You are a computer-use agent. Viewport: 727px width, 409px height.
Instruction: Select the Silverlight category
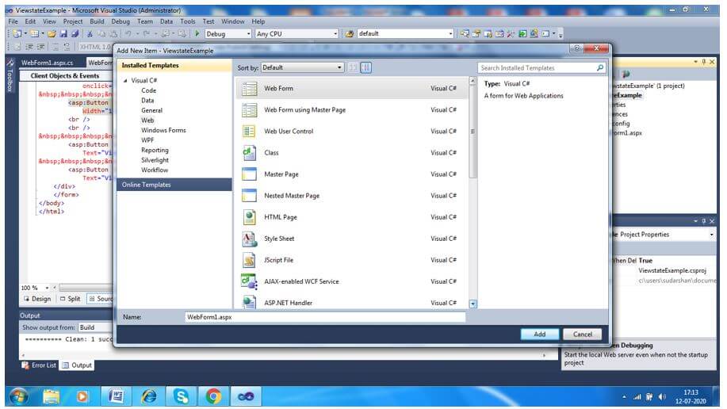tap(155, 160)
